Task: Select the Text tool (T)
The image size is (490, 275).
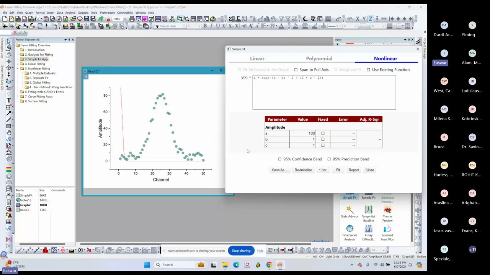Action: click(x=9, y=100)
